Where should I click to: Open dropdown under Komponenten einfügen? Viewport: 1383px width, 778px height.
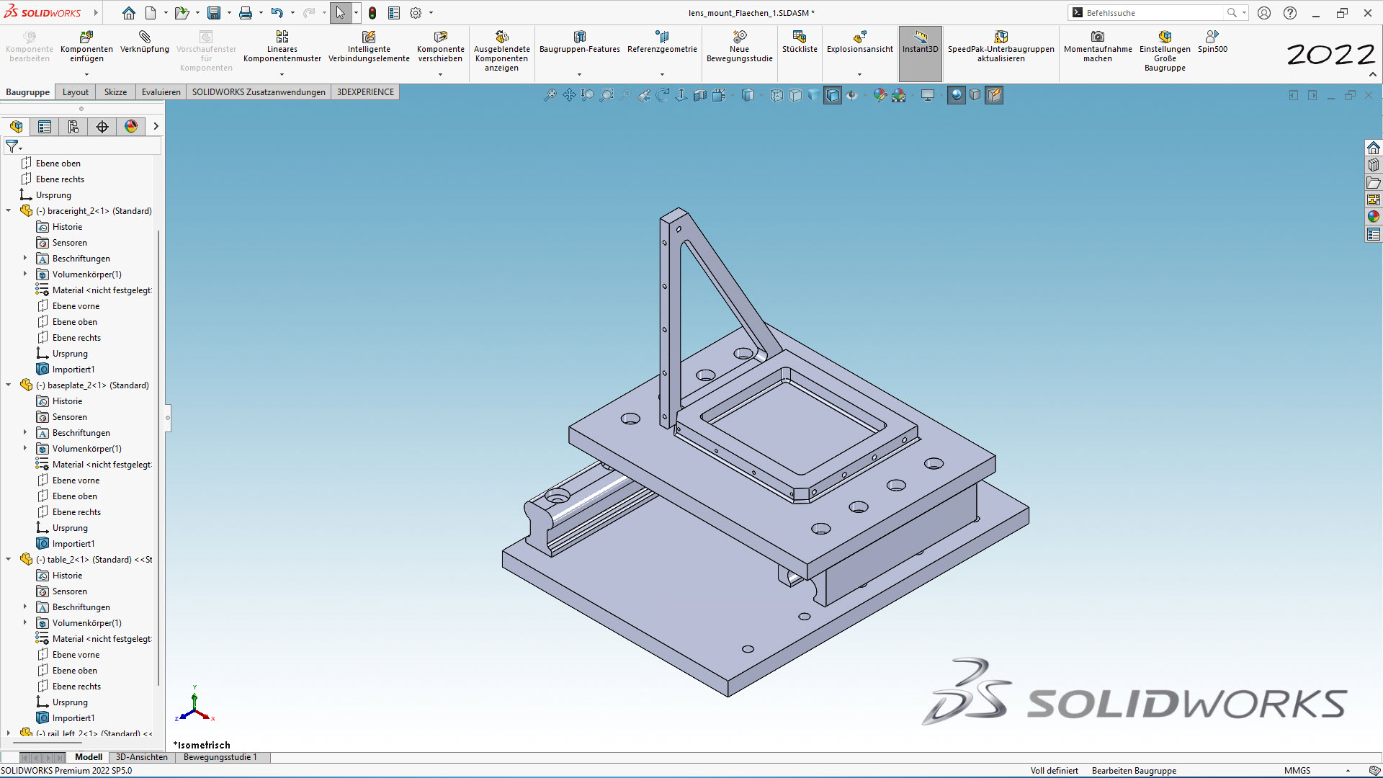(86, 74)
